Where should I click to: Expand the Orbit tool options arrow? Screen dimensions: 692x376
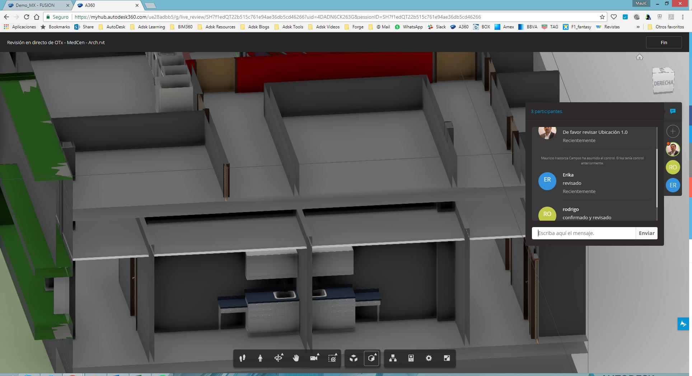(282, 354)
